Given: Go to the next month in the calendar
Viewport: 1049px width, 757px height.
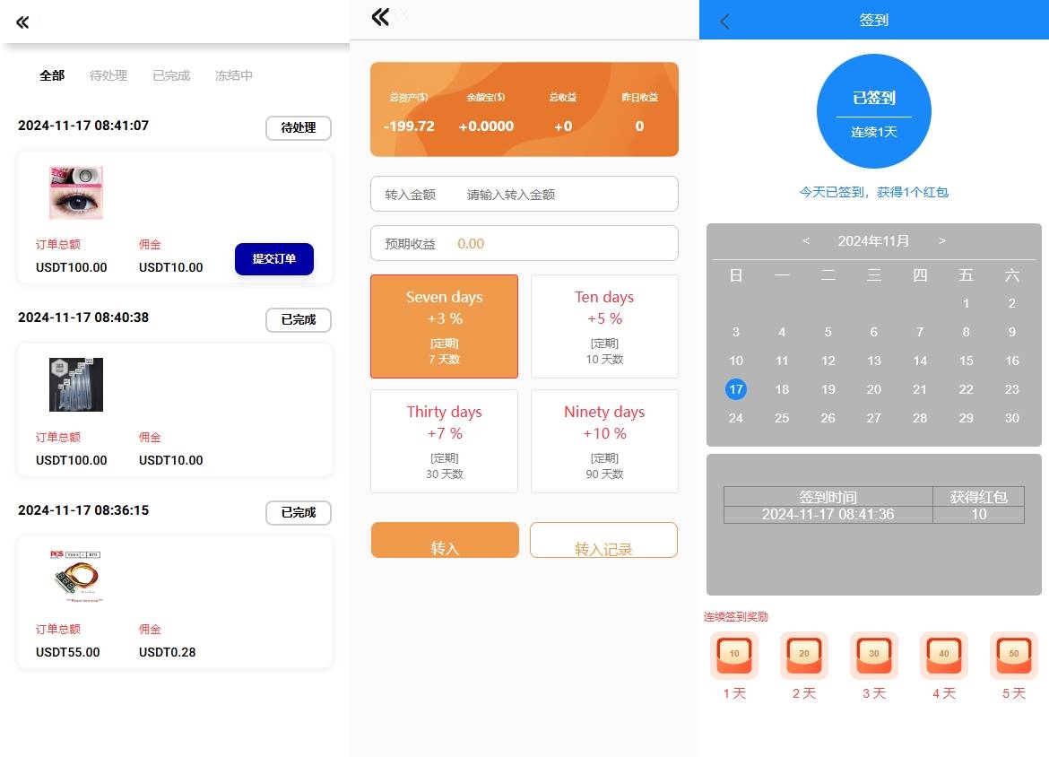Looking at the screenshot, I should point(942,240).
